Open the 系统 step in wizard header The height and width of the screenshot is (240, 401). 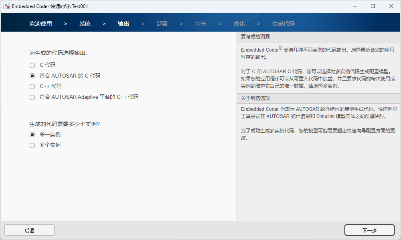click(85, 24)
